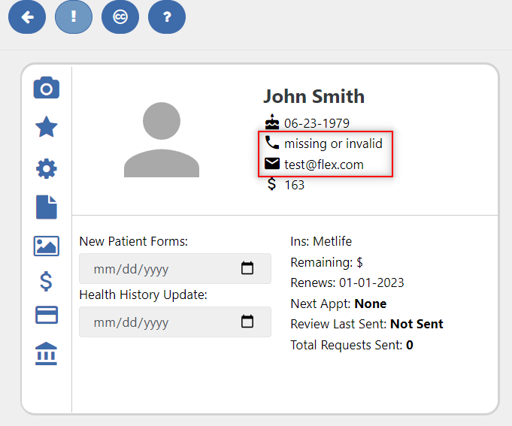Click the black dollar icon beside 163
This screenshot has height=426, width=512.
click(x=271, y=184)
